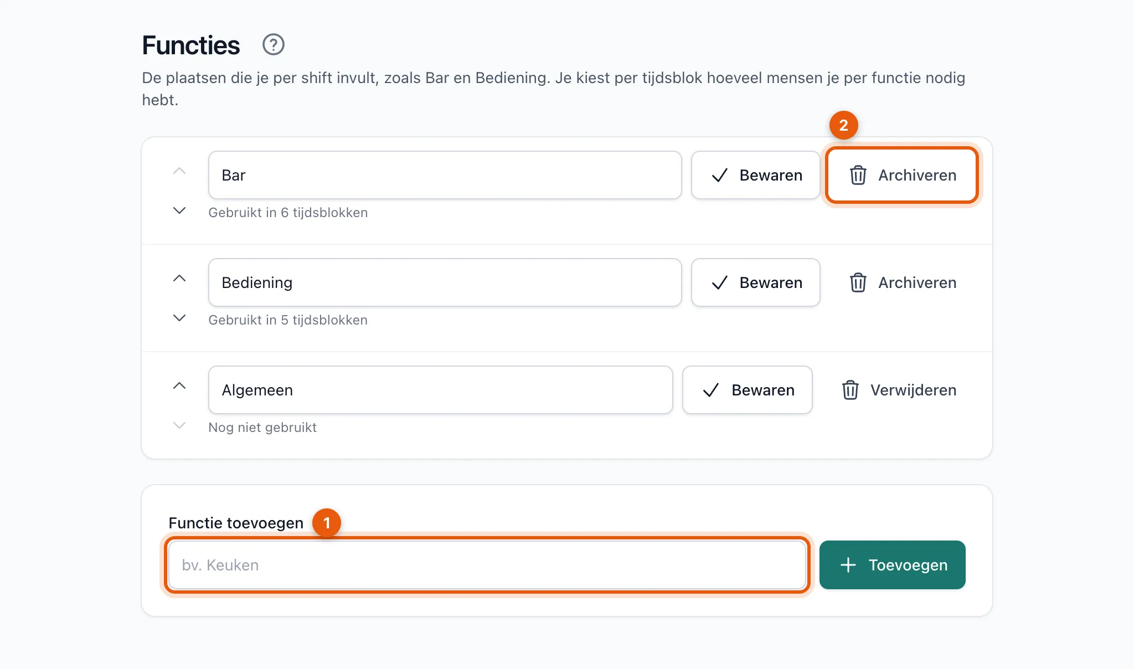Save the Algemeen function with Bewaren
1134x669 pixels.
coord(748,390)
